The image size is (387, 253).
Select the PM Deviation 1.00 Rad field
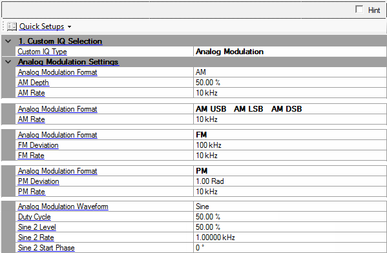[x=290, y=181]
